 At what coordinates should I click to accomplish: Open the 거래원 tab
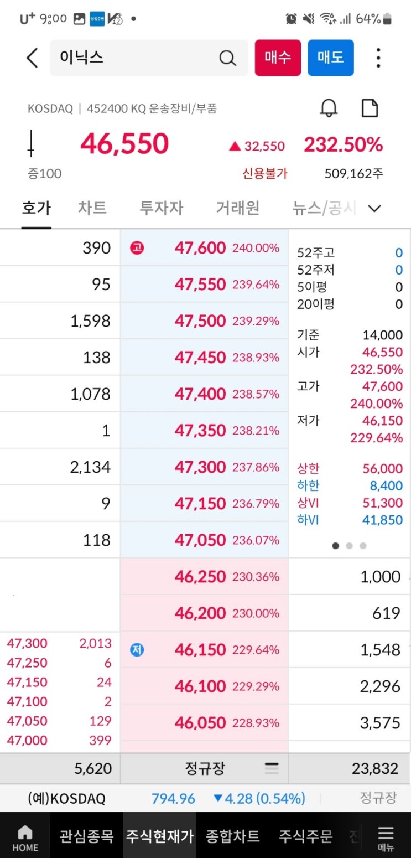point(237,208)
